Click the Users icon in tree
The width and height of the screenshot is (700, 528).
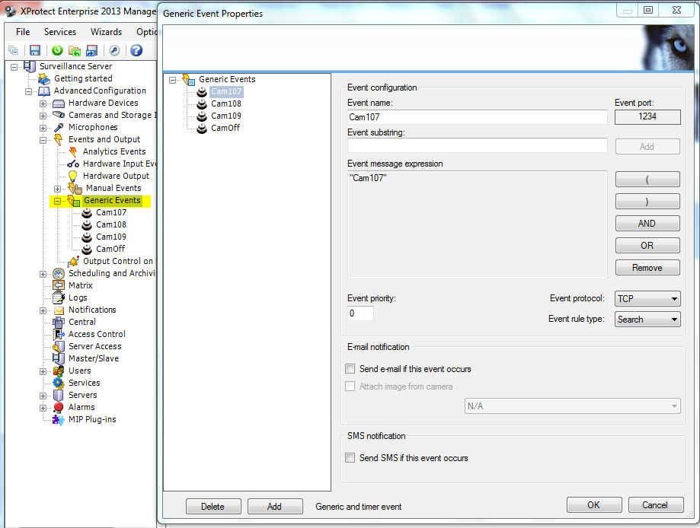coord(59,371)
